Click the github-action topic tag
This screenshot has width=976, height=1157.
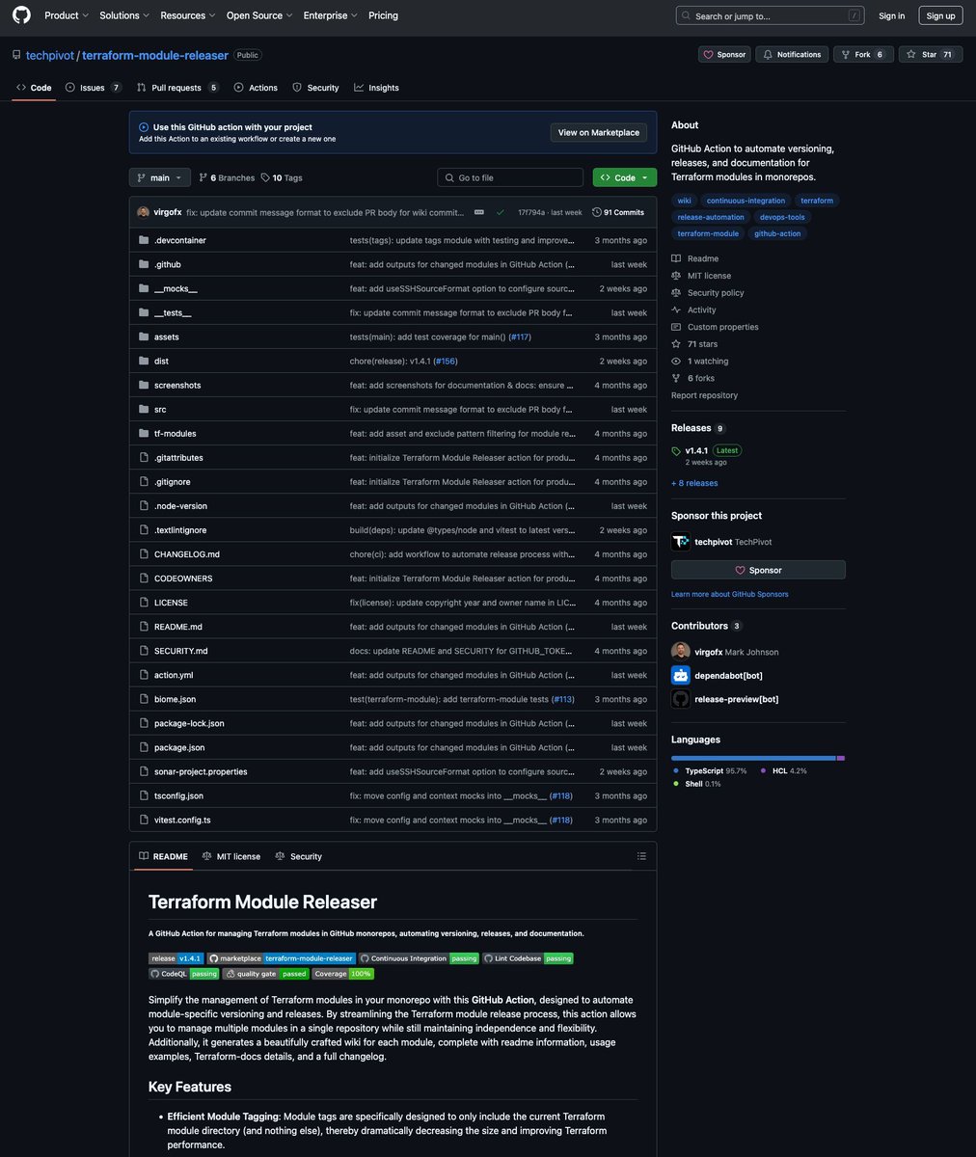click(777, 233)
